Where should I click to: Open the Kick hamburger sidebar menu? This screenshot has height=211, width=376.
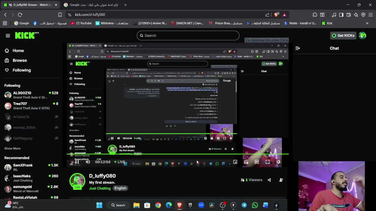8,35
